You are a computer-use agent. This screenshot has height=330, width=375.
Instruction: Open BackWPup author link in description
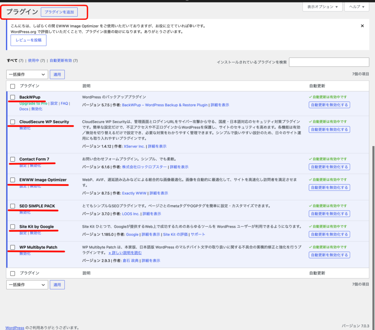coord(165,105)
